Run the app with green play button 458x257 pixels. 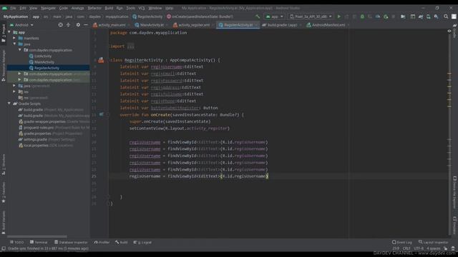coord(338,16)
